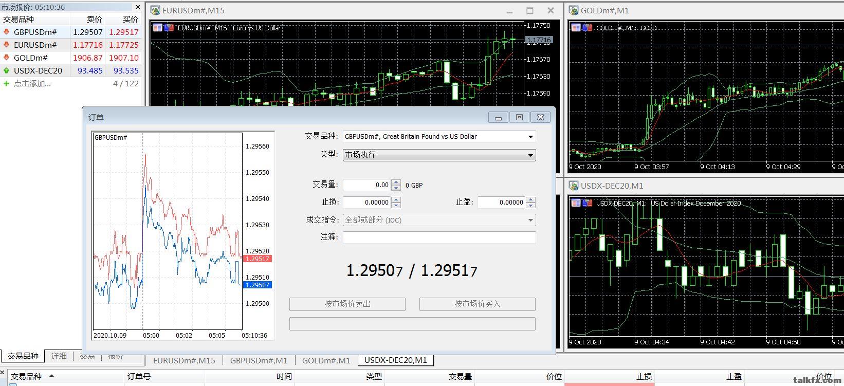
Task: Switch to USDX-DEC20,M1 chart tab
Action: 396,360
